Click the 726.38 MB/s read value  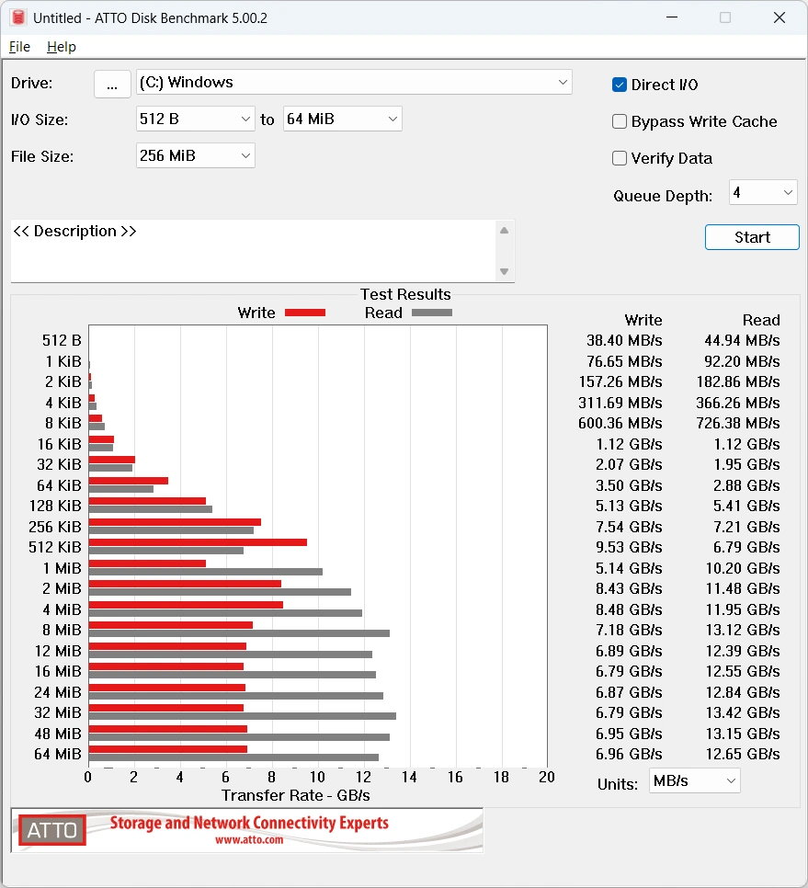pyautogui.click(x=738, y=423)
